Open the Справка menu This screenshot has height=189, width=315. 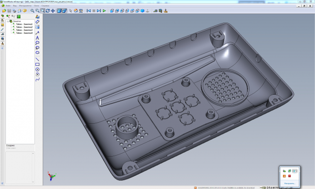coord(45,5)
